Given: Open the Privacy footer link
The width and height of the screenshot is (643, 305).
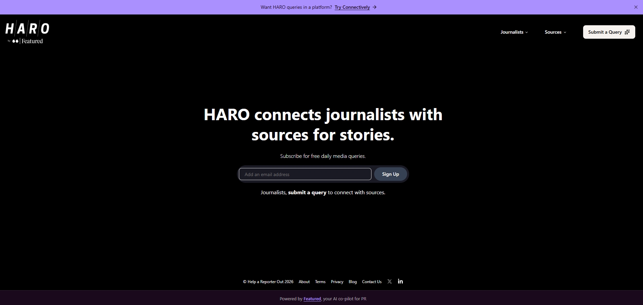Looking at the screenshot, I should (x=337, y=282).
